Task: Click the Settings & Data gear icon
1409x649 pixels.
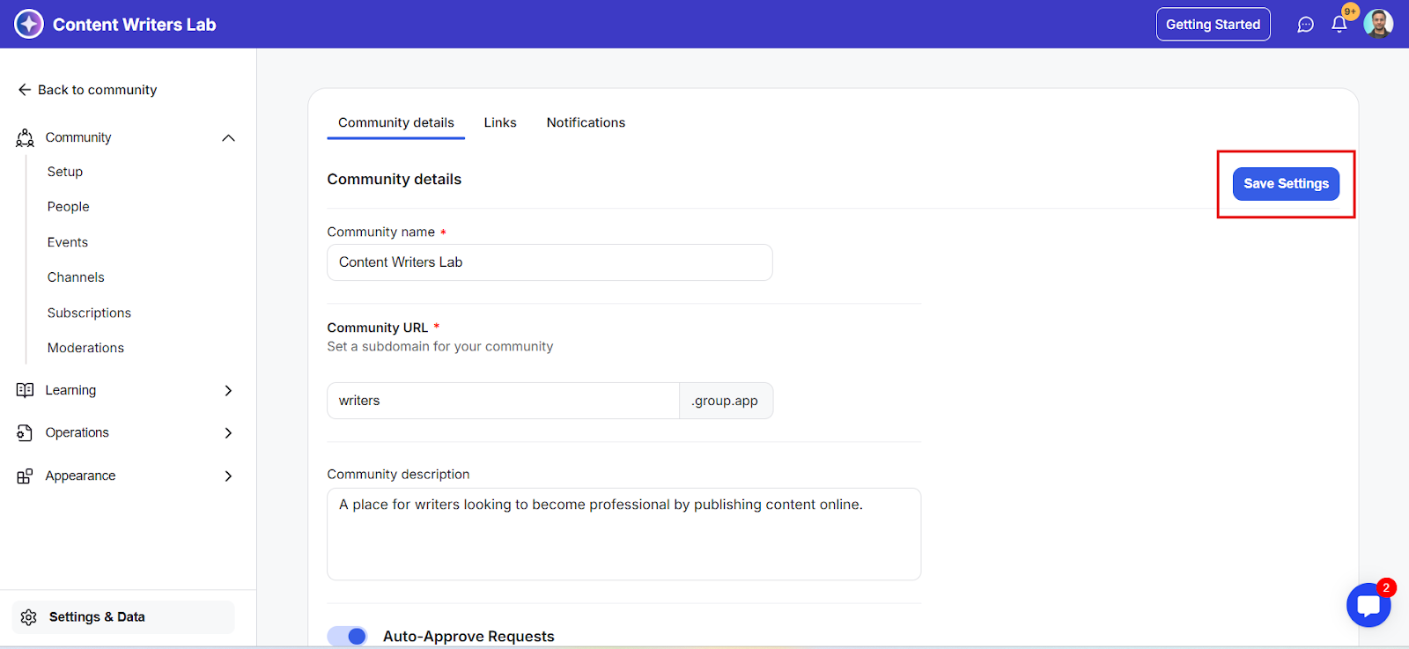Action: pyautogui.click(x=29, y=617)
